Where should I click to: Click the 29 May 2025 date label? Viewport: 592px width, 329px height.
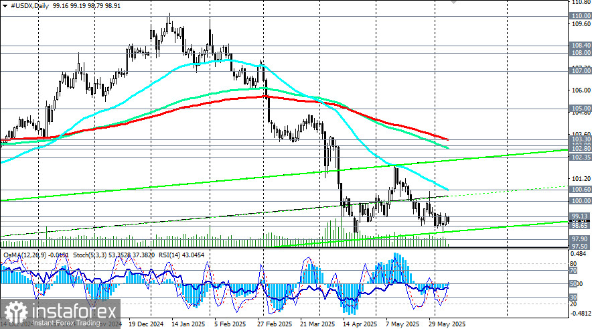pos(447,324)
